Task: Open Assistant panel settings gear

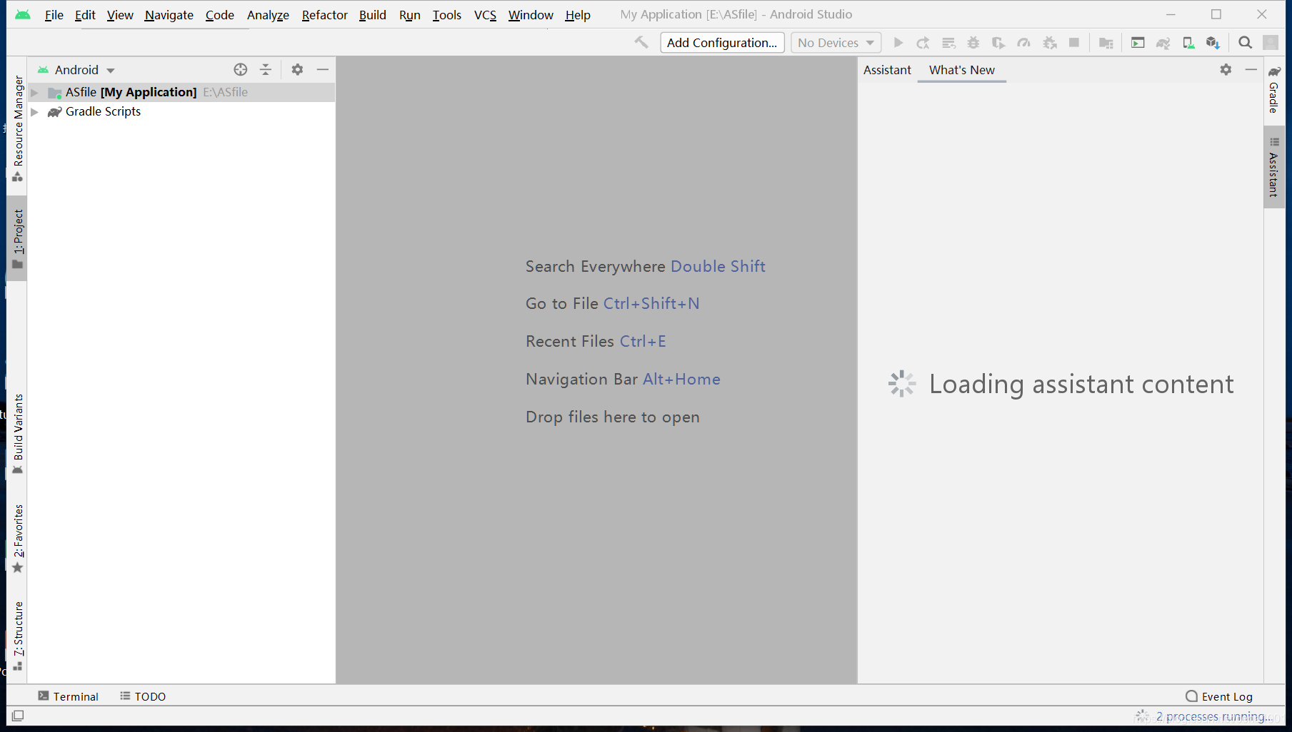Action: (1226, 69)
